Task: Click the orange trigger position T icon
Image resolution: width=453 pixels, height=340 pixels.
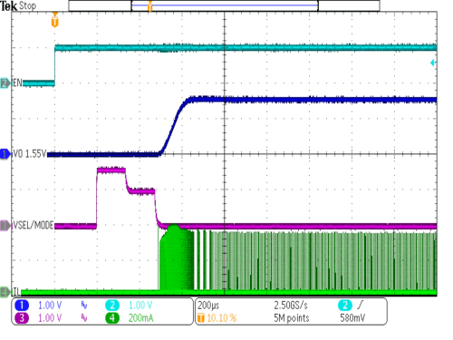Action: pos(201,318)
